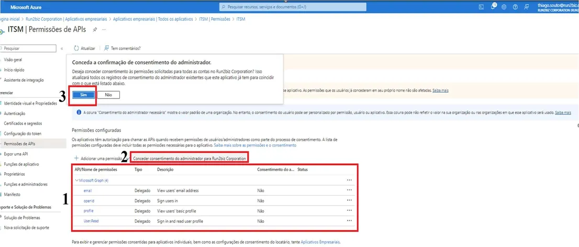The width and height of the screenshot is (579, 247).
Task: Open Visão geral in the sidebar
Action: [13, 60]
